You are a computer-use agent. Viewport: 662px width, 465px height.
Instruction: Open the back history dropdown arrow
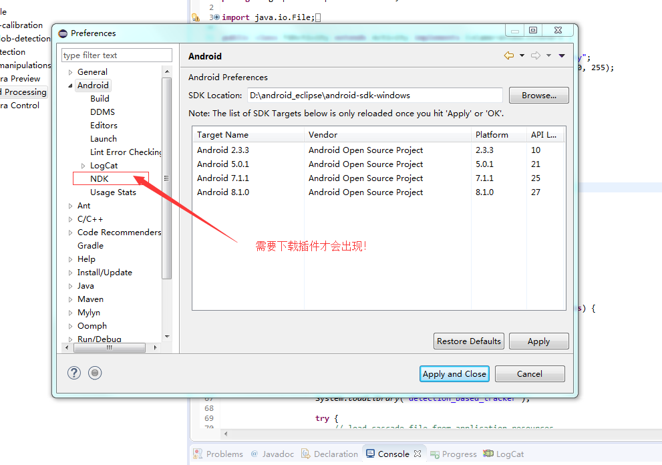[x=522, y=55]
